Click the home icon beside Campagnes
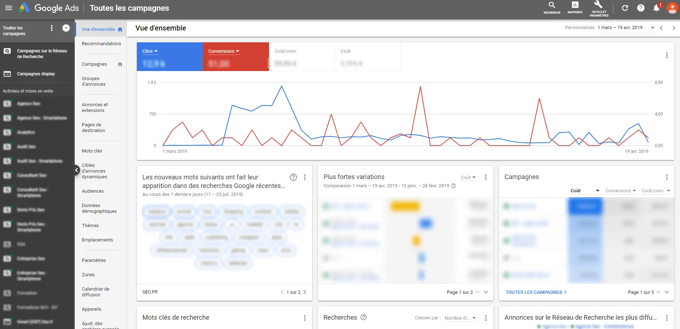The width and height of the screenshot is (680, 329). tap(120, 64)
